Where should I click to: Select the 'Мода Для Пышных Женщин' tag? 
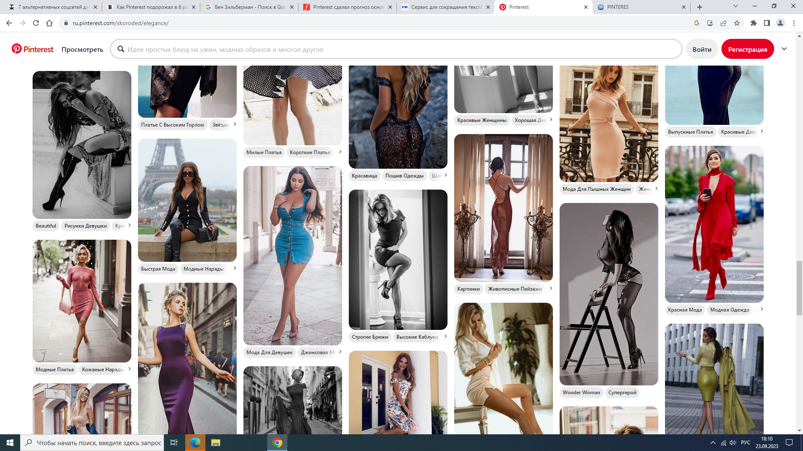click(x=596, y=189)
